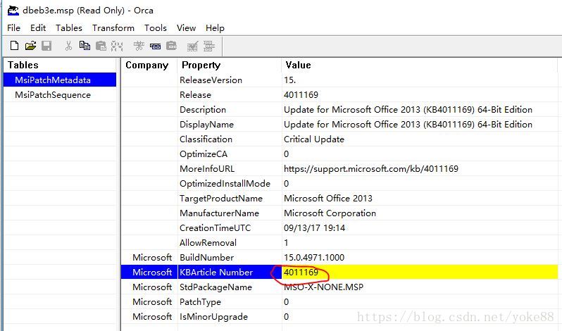This screenshot has height=331, width=562.
Task: Click the Orca application icon in title bar
Action: tap(13, 11)
